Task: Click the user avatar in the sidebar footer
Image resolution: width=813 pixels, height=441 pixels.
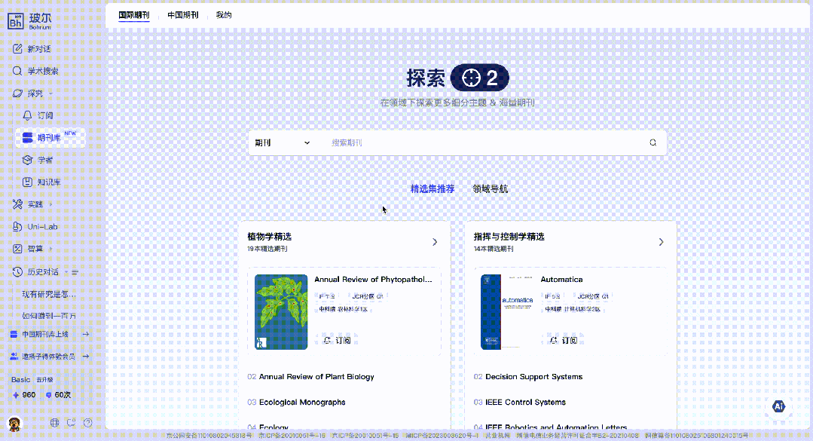Action: tap(15, 423)
